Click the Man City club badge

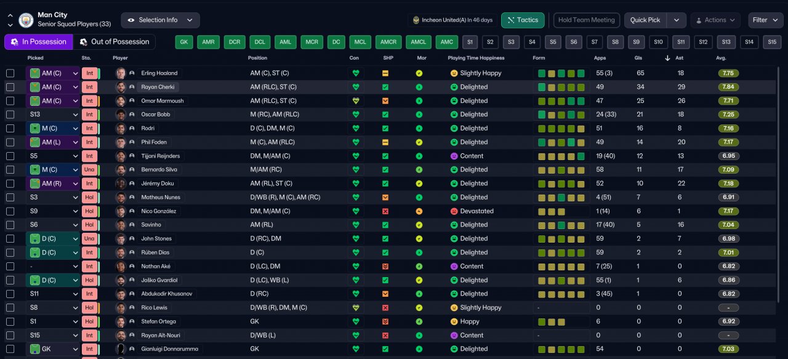pos(26,20)
